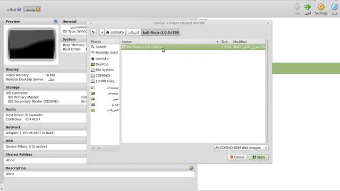340x191 pixels.
Task: Click the Adapter 1: PCnet-FAST III (NAT) text
Action: pyautogui.click(x=30, y=133)
